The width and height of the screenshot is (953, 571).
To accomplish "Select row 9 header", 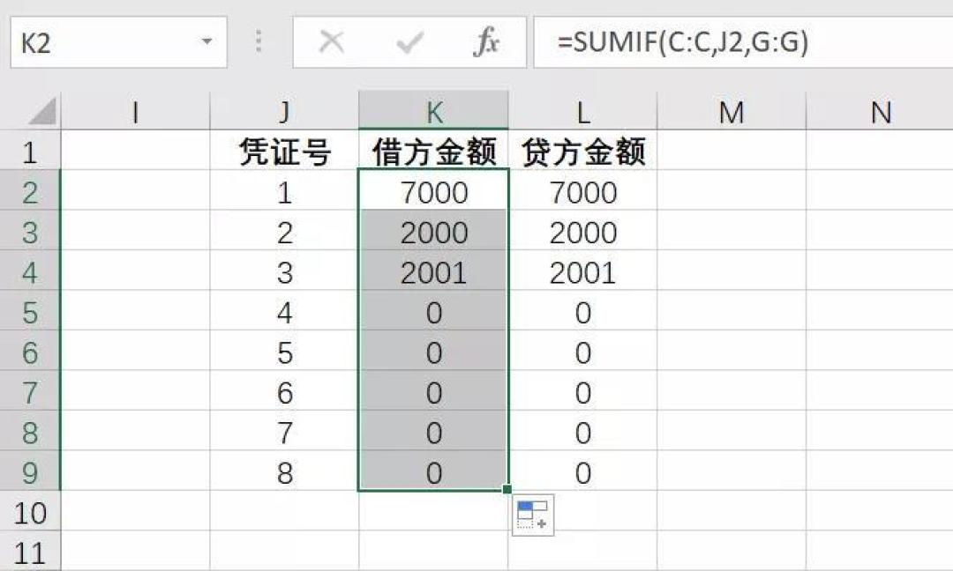I will pyautogui.click(x=30, y=471).
